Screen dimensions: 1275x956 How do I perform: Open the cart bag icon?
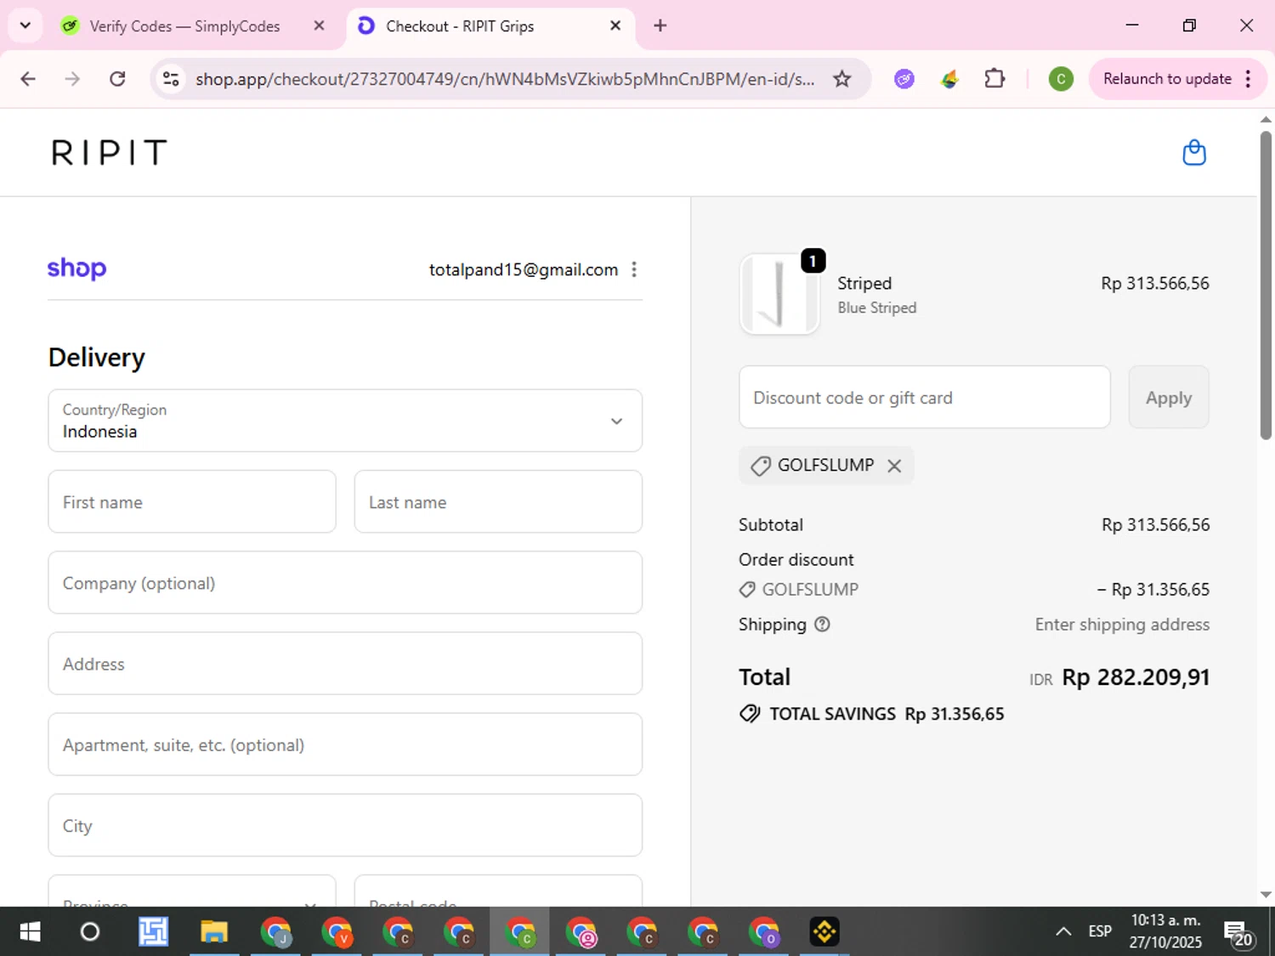tap(1194, 153)
